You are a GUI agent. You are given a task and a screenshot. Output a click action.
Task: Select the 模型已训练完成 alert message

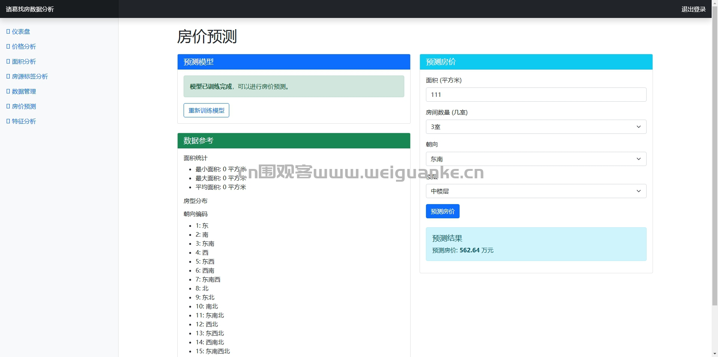click(x=294, y=86)
